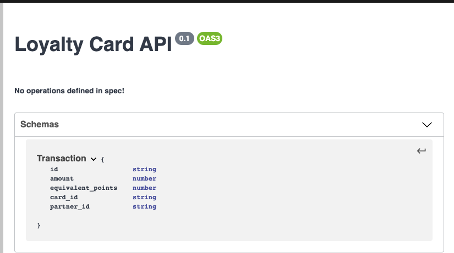
Task: Click the OAS3 badge
Action: click(x=209, y=38)
